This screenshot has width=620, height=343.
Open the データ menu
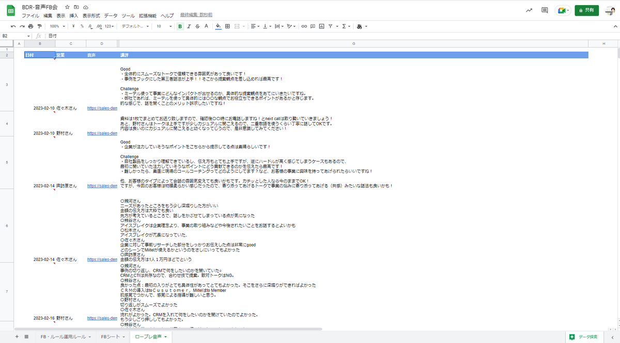(111, 16)
